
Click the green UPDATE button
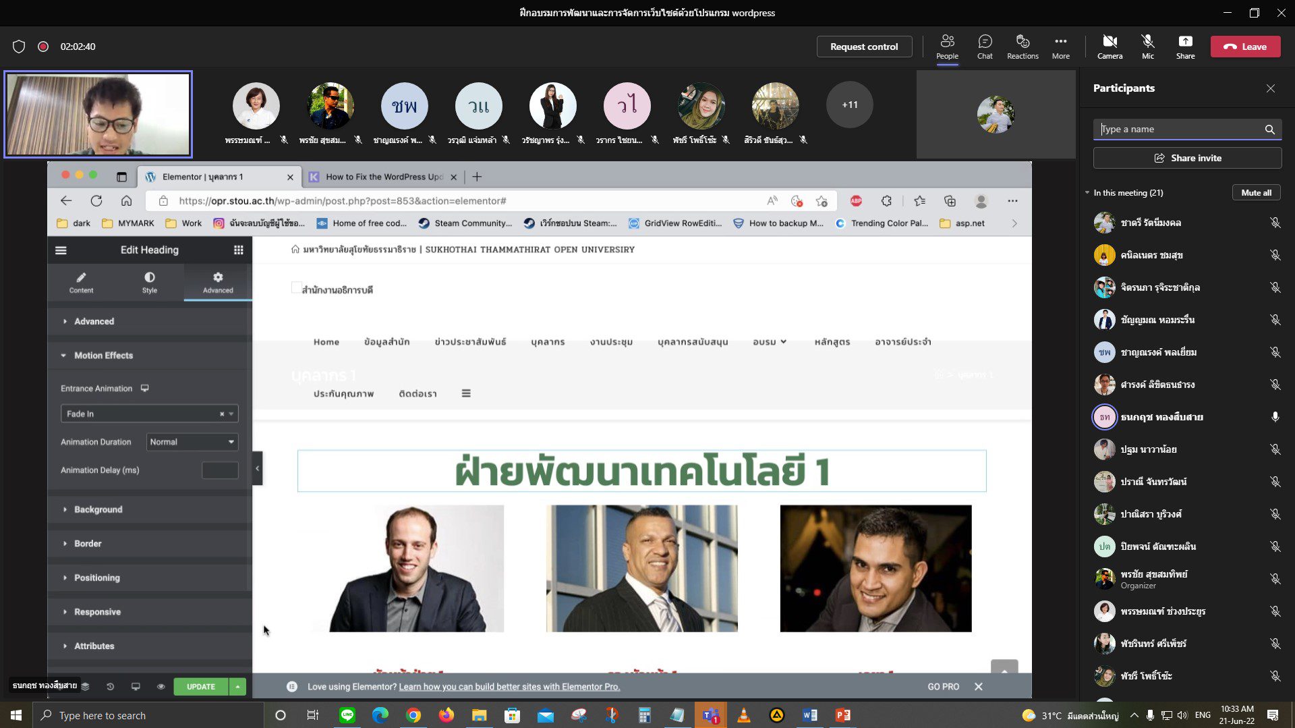coord(200,686)
